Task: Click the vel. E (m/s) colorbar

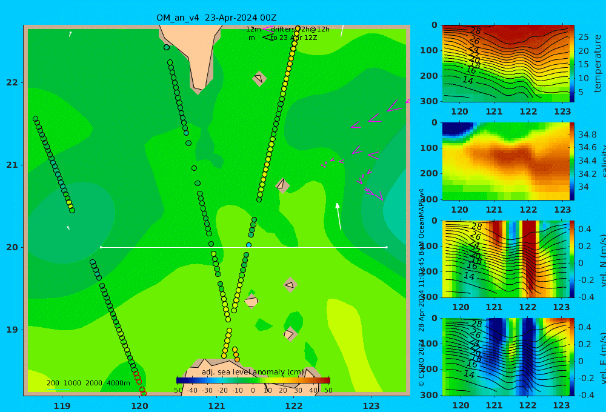Action: pos(571,357)
